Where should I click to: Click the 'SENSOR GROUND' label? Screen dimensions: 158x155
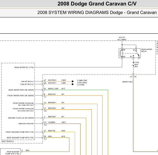point(26,124)
